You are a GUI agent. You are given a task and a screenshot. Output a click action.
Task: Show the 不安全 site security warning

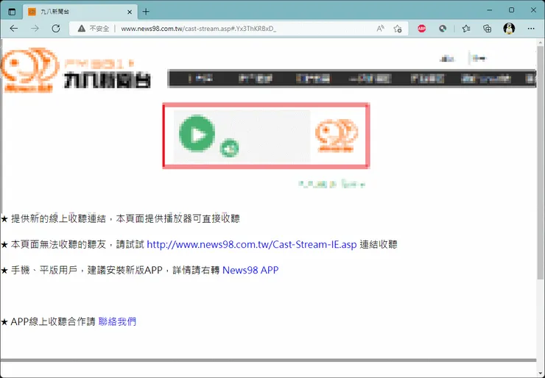(x=93, y=29)
